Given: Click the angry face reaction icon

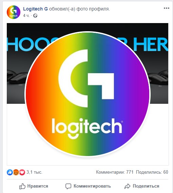Looking at the screenshot, I should 16,172.
